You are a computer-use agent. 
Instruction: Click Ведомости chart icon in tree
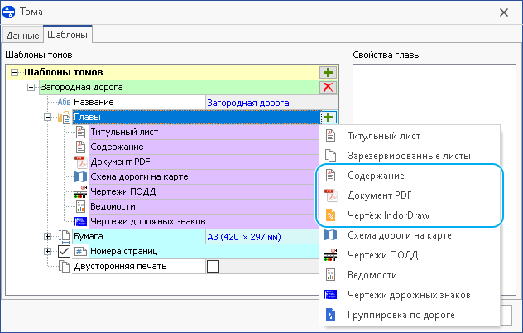(x=80, y=207)
